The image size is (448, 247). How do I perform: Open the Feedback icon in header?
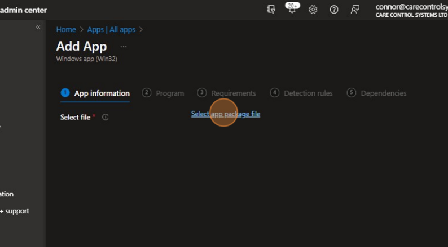click(355, 10)
